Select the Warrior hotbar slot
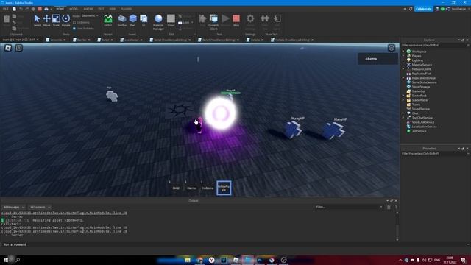 tap(191, 188)
